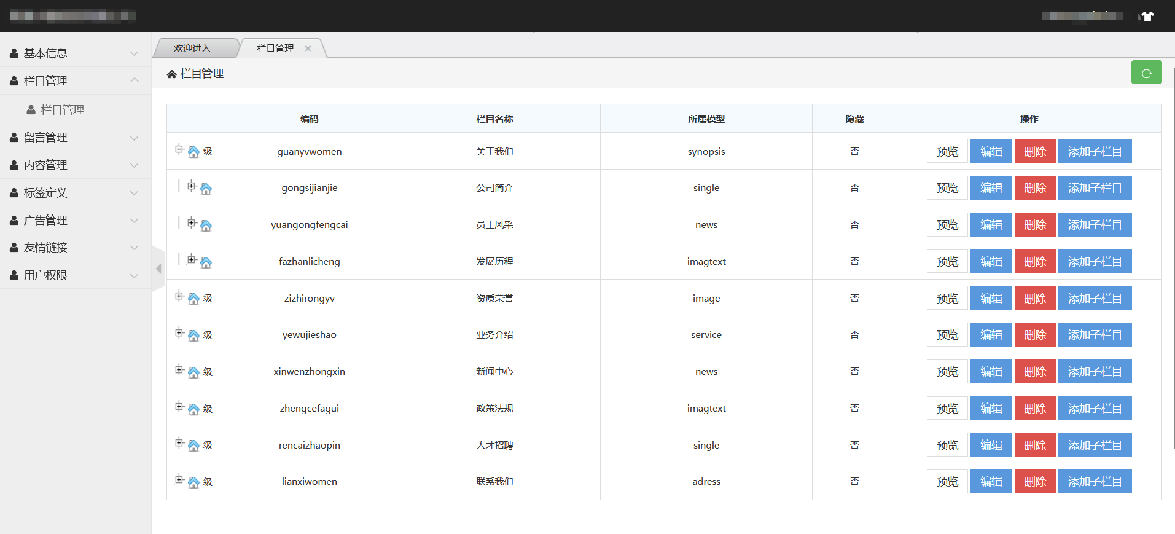Click house icon in zhengcefagui row
Viewport: 1175px width, 534px height.
(x=193, y=409)
